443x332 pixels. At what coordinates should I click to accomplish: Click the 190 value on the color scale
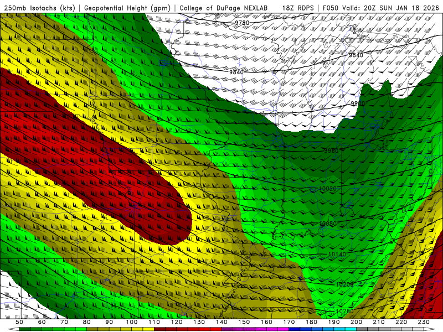pyautogui.click(x=334, y=322)
